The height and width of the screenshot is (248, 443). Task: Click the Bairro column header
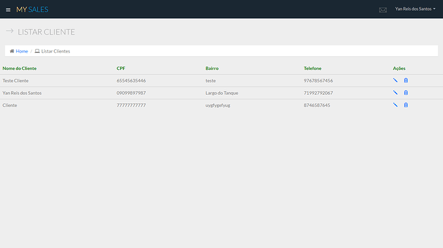[212, 69]
